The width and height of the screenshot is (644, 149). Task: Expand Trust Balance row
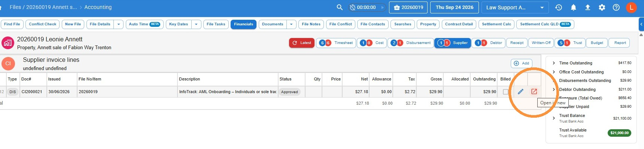(554, 118)
